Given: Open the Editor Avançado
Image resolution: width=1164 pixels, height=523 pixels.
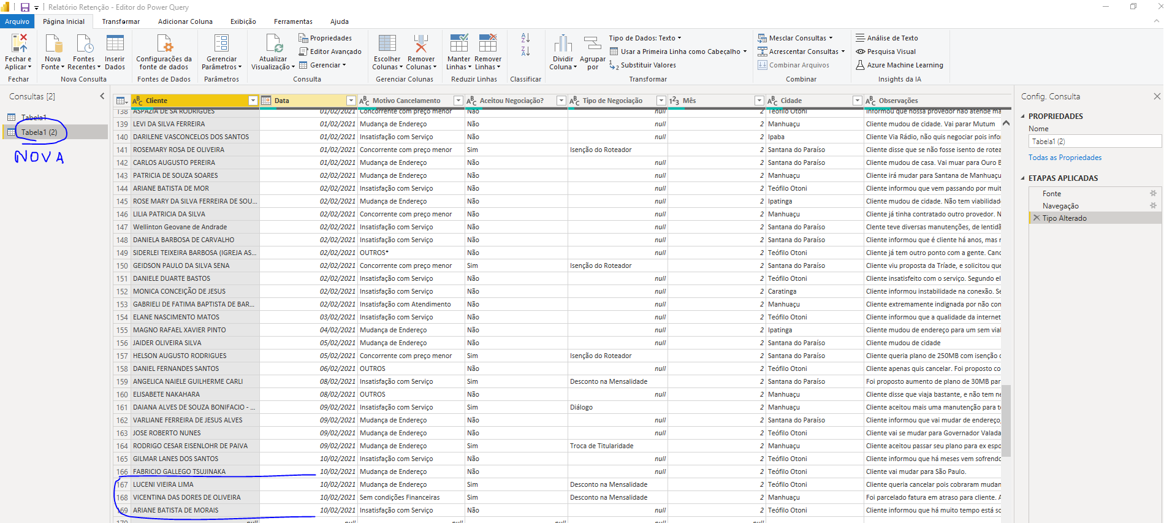Looking at the screenshot, I should 330,52.
